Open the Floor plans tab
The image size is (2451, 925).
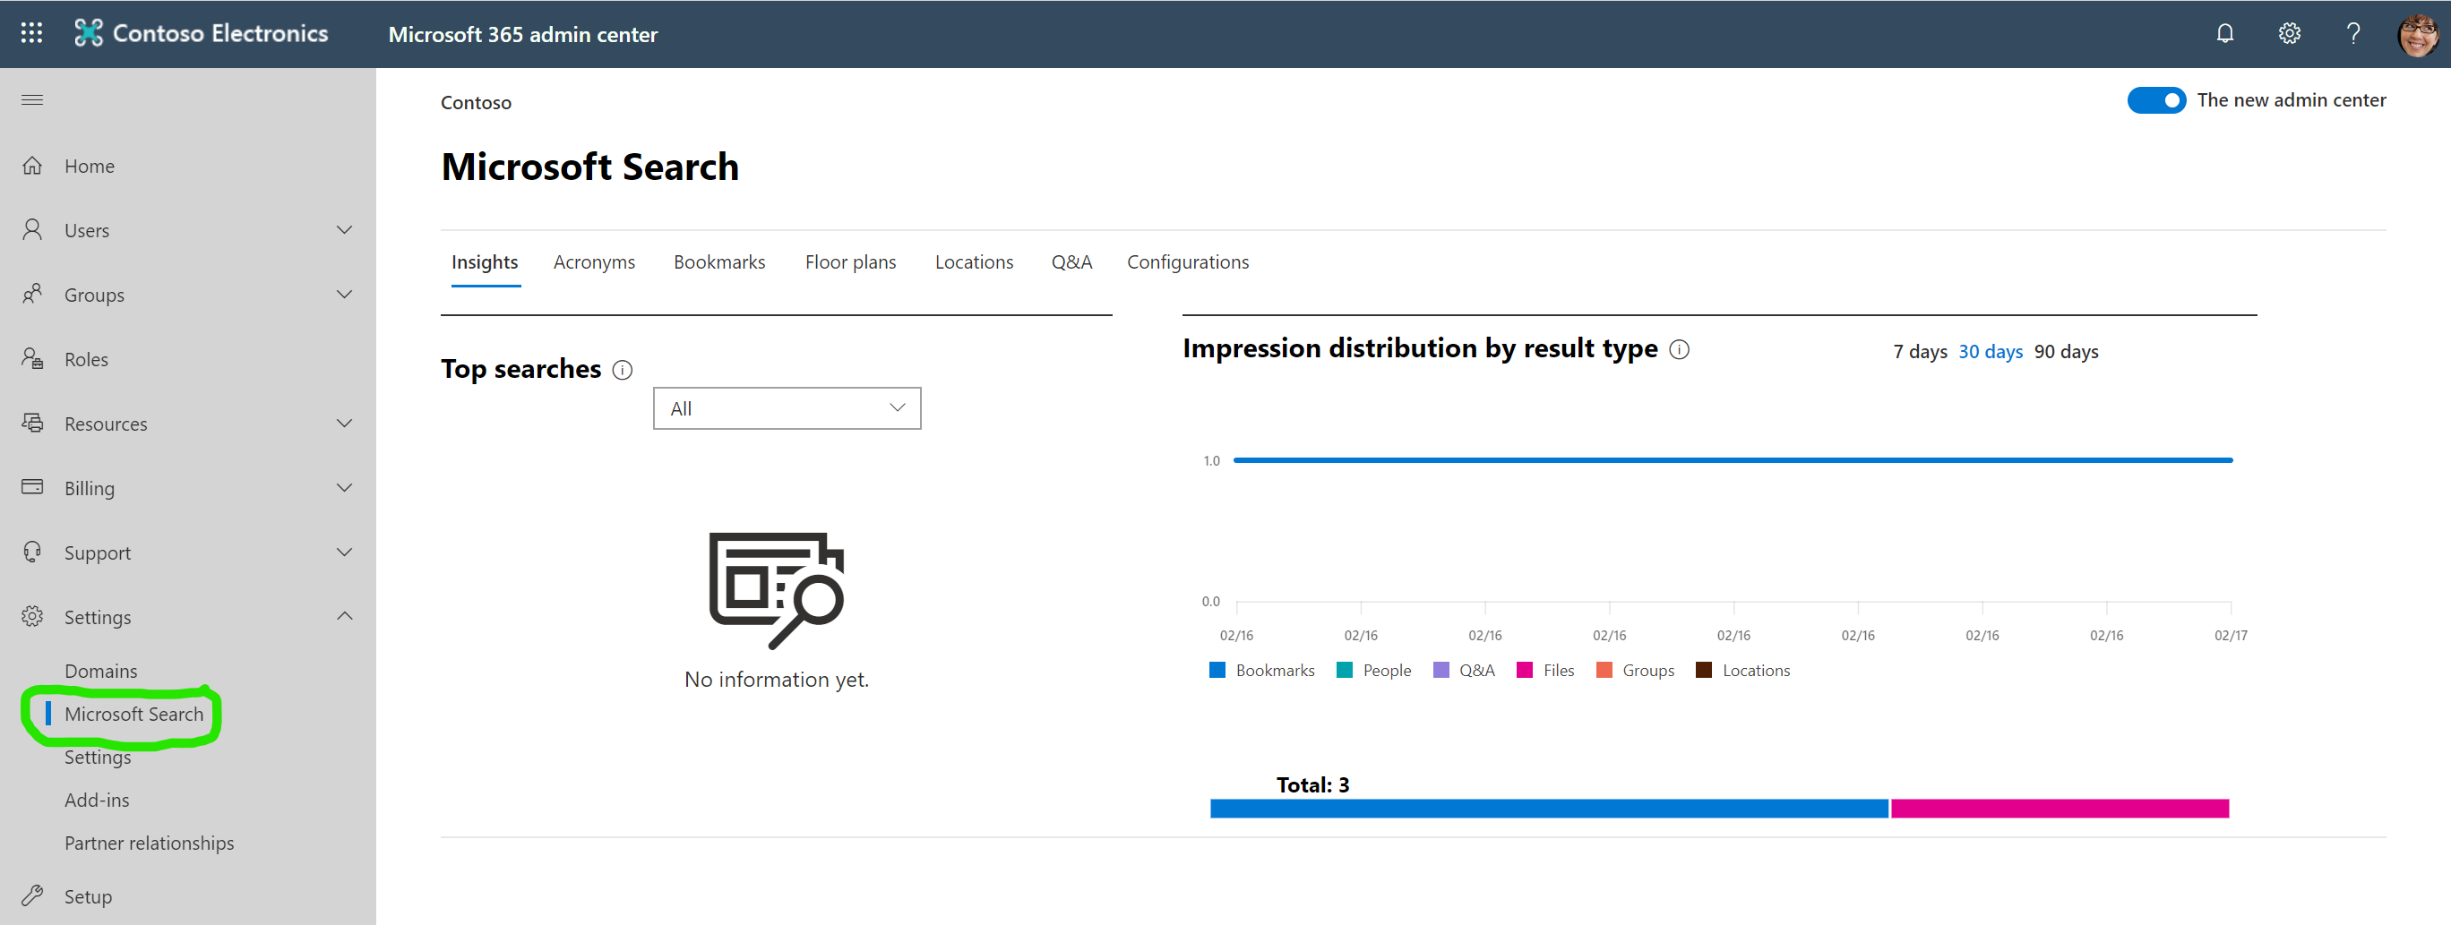coord(849,262)
